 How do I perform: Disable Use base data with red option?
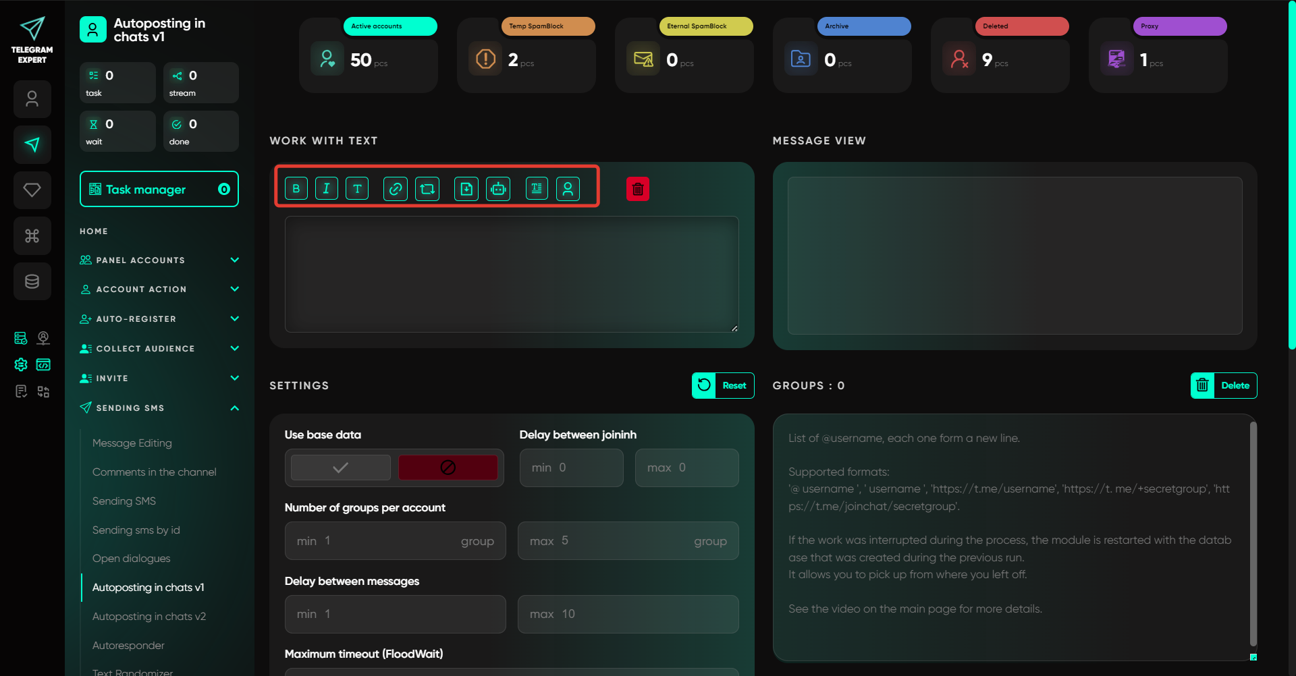click(448, 468)
